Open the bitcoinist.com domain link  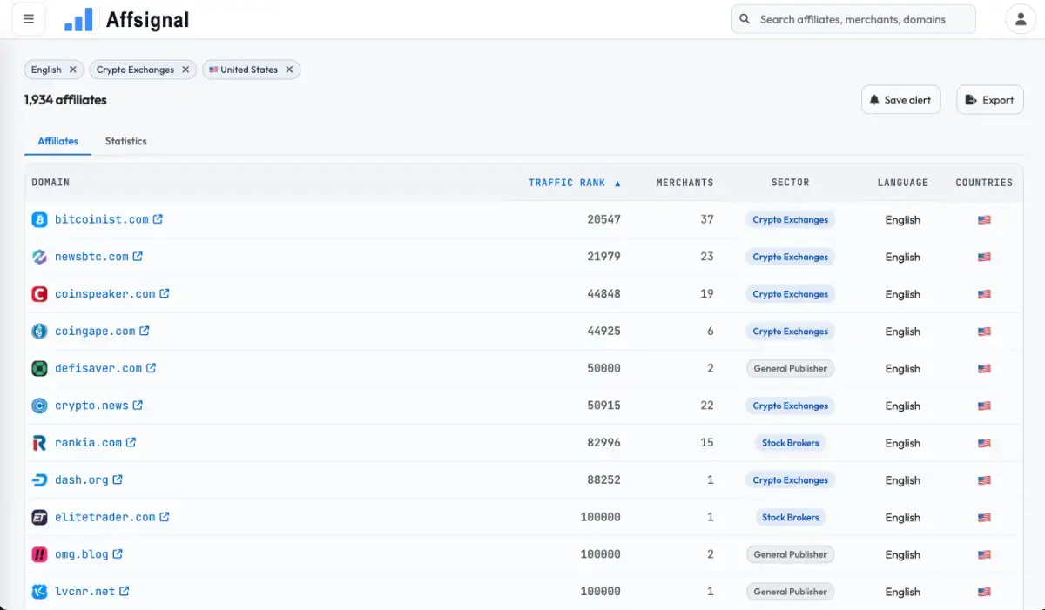(102, 219)
